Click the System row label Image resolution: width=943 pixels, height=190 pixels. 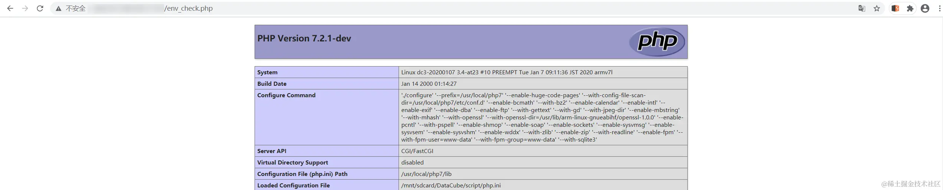pos(267,72)
